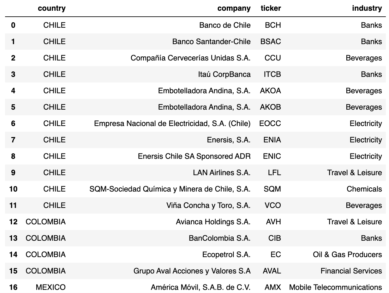Click the Enersis, S.A. company cell
This screenshot has width=389, height=293.
coord(229,140)
